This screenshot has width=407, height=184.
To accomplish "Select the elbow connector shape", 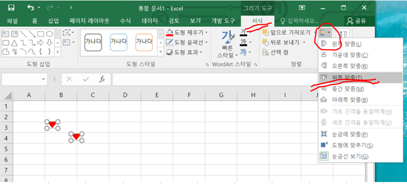I will coord(23,43).
